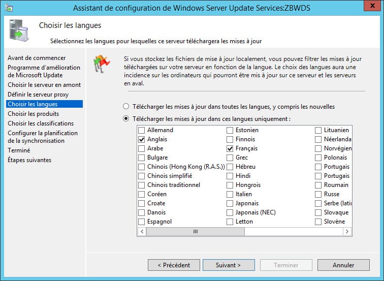
Task: Enable the Allemand language checkbox
Action: point(142,130)
